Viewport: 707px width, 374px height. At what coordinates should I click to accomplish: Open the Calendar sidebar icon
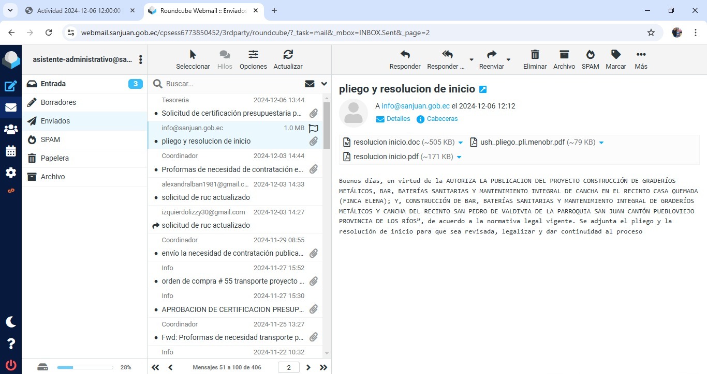click(x=11, y=151)
